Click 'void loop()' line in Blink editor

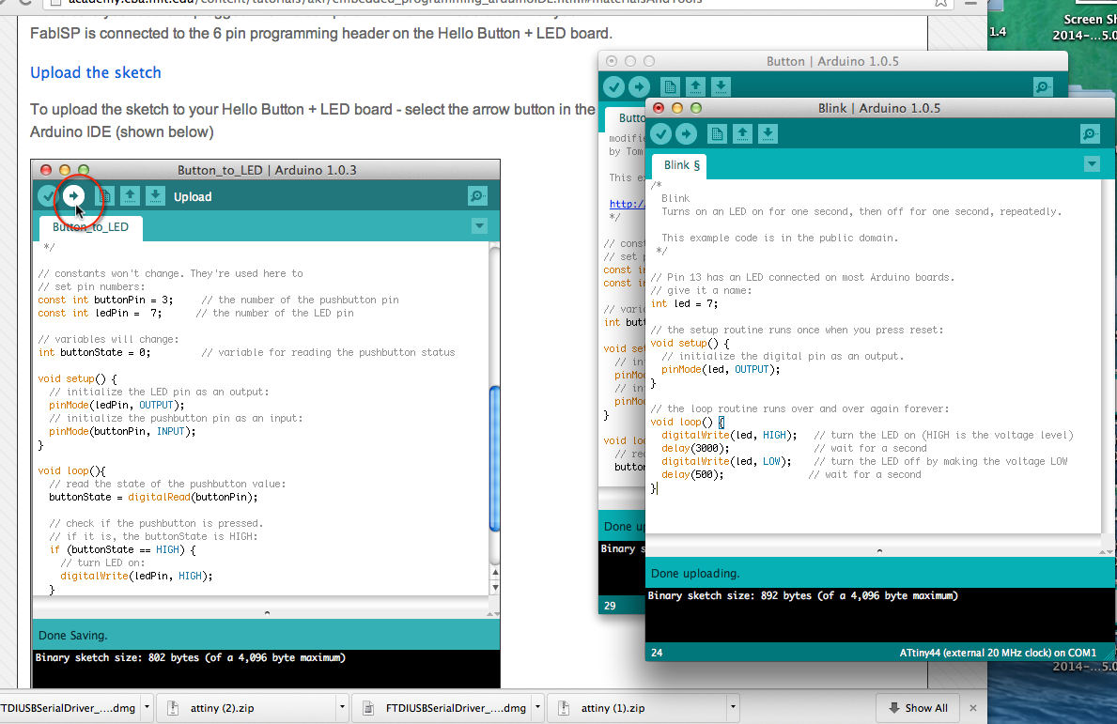688,423
